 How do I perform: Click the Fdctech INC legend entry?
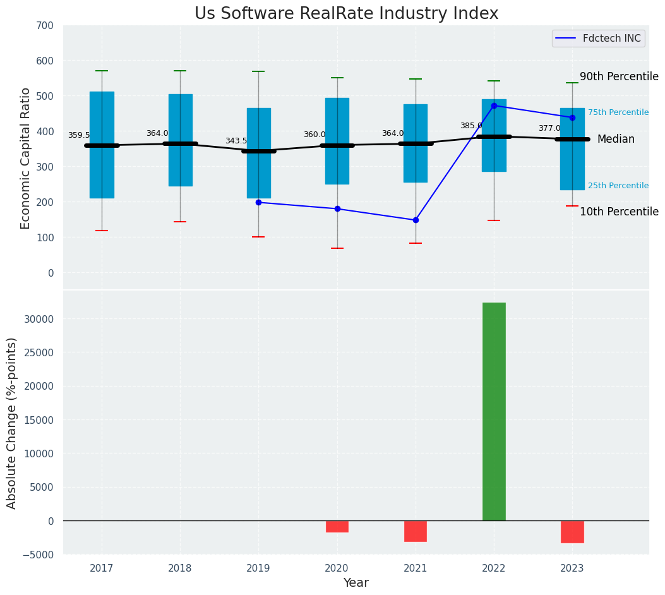pyautogui.click(x=599, y=38)
